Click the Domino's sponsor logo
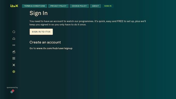176x99 pixels. [x=12, y=91]
